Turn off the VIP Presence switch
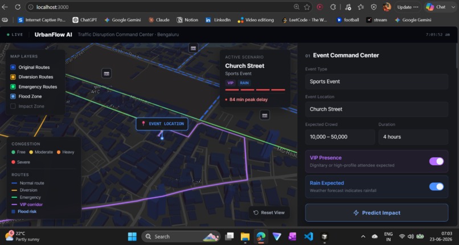The image size is (459, 245). tap(436, 161)
